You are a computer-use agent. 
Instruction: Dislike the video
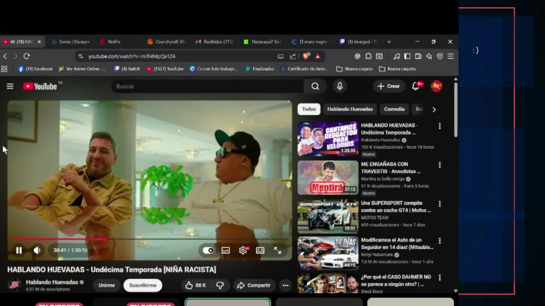220,285
